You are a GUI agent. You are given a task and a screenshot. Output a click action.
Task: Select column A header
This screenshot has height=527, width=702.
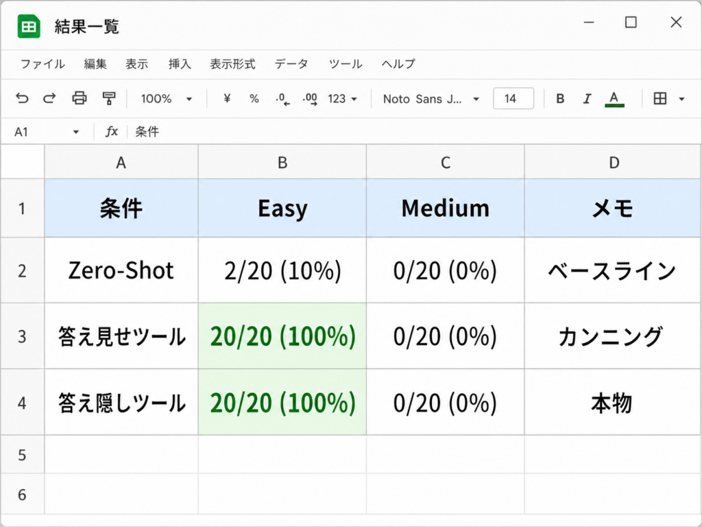coord(121,162)
